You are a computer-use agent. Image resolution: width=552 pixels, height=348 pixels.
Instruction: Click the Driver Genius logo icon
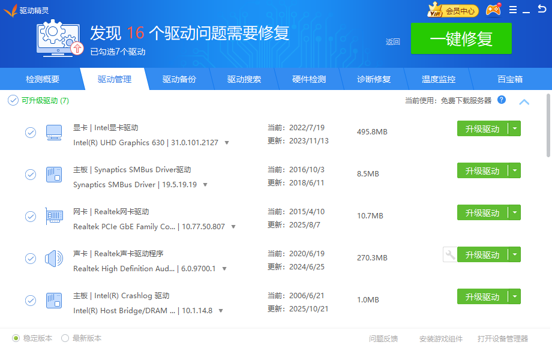(11, 10)
